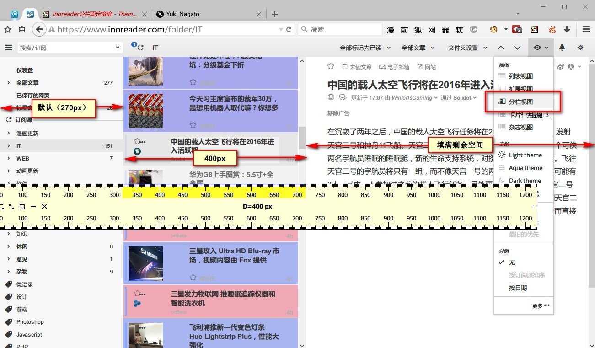Open thumbnail of 三星攻入 Ultra HD article
This screenshot has height=348, width=595.
click(x=145, y=263)
